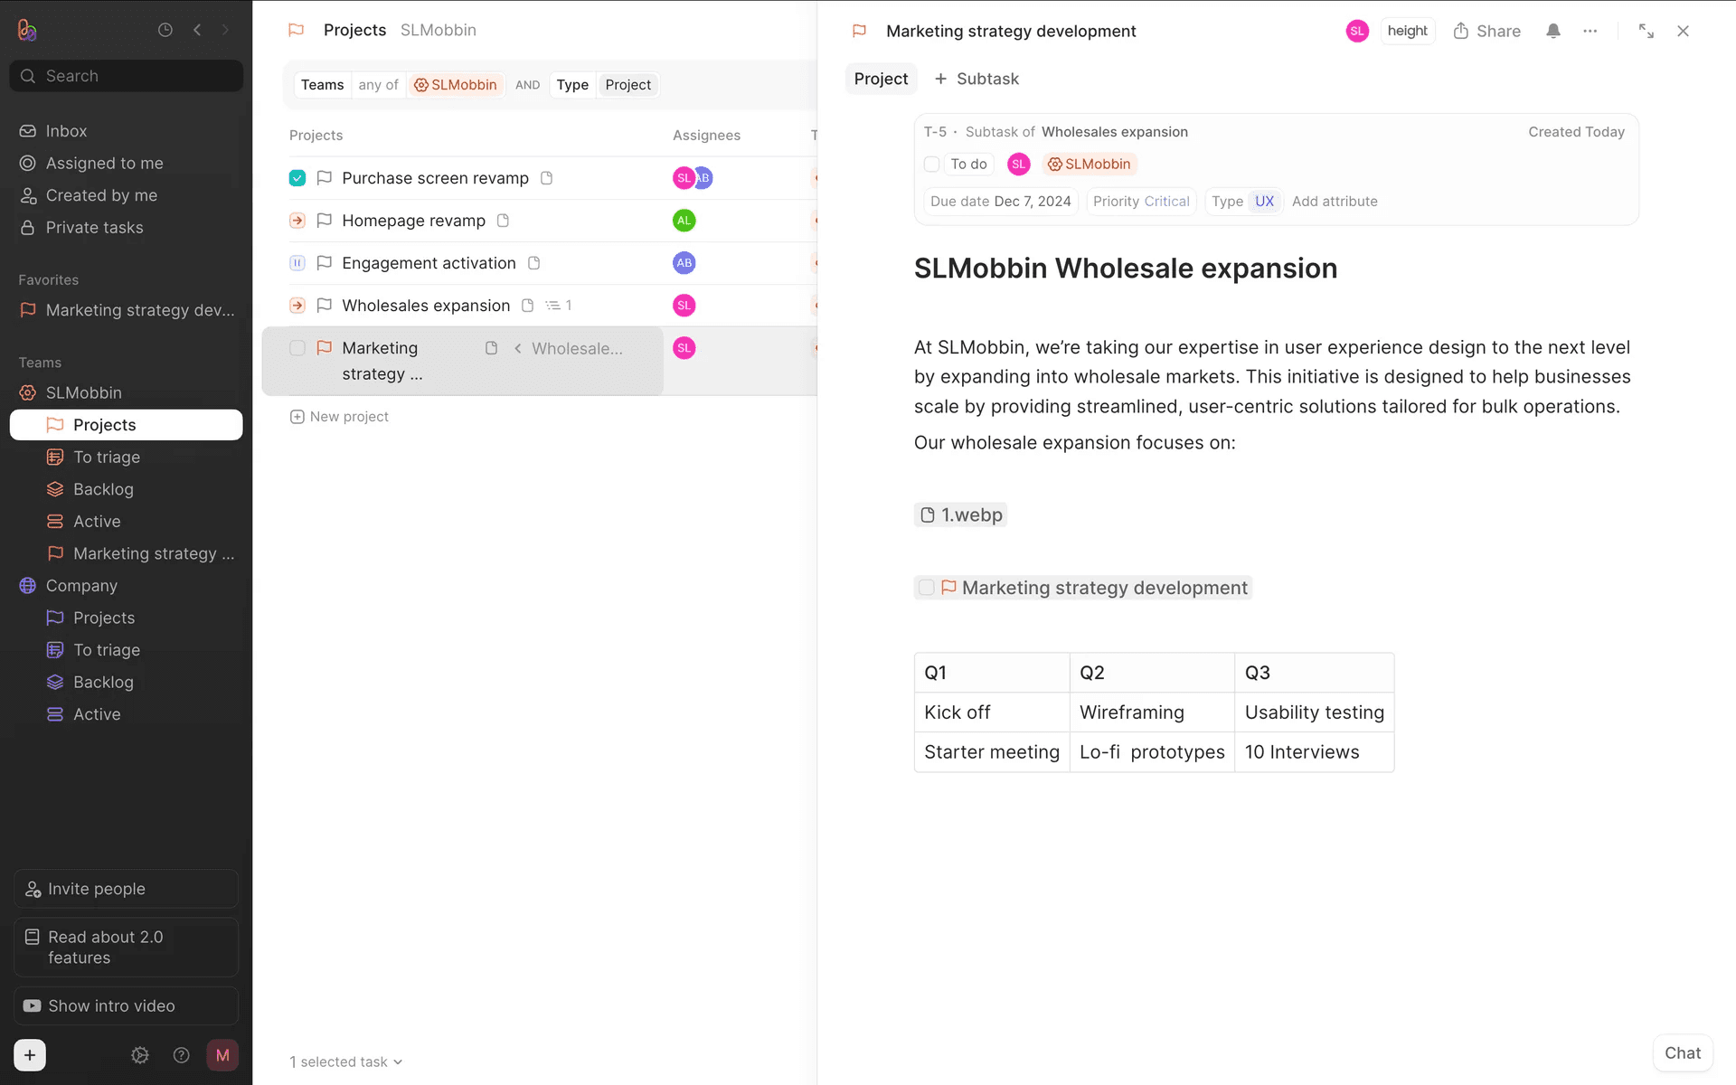The height and width of the screenshot is (1085, 1736).
Task: Open the 1 selected task dropdown
Action: pos(346,1061)
